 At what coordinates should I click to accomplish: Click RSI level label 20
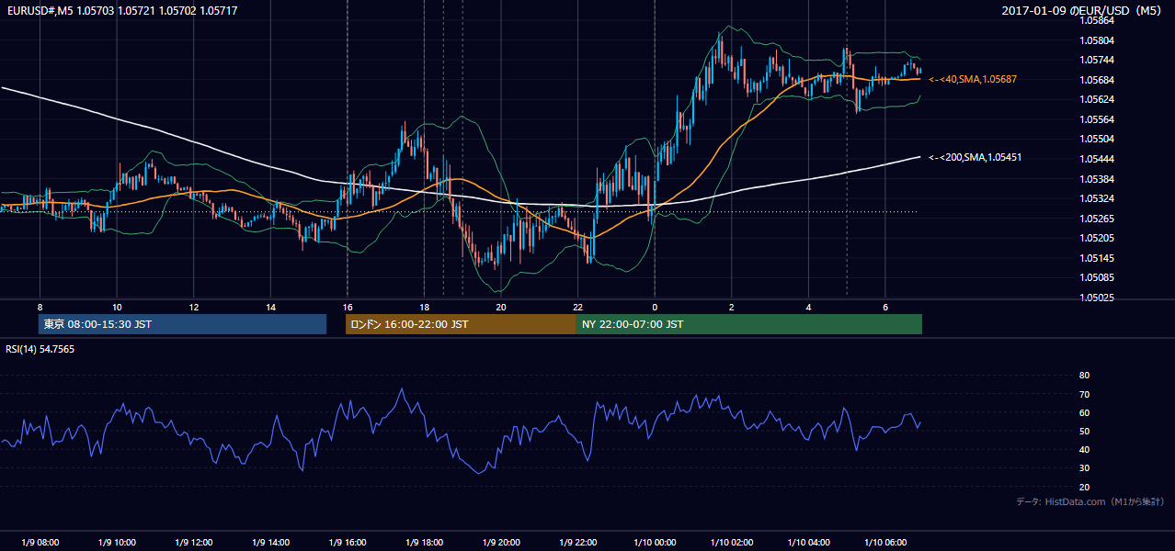tap(1084, 487)
